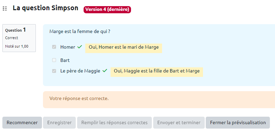
Task: Click the Maggie feedback message box
Action: [157, 72]
